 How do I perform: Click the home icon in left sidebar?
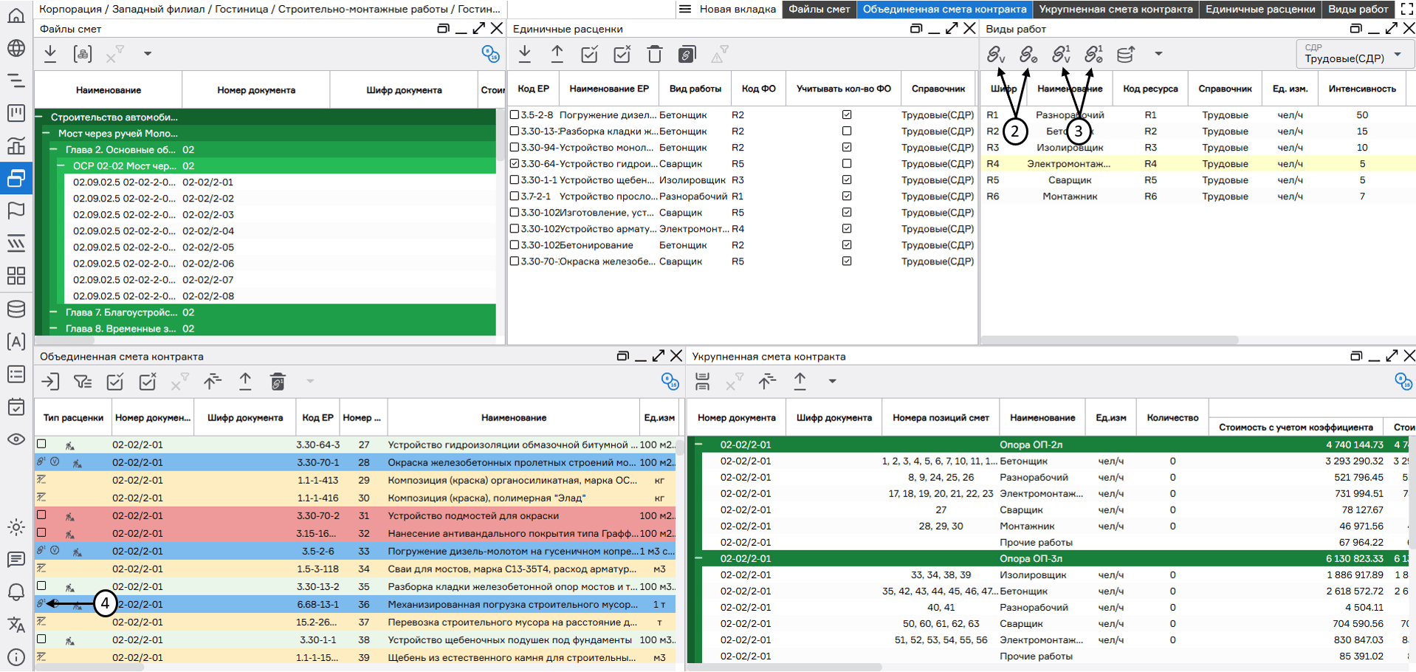(x=16, y=16)
